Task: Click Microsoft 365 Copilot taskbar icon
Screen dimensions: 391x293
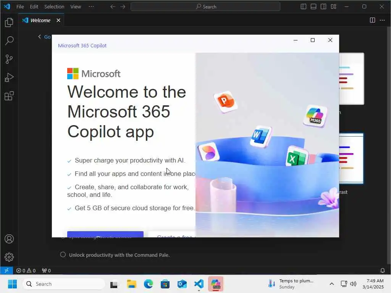Action: [216, 284]
